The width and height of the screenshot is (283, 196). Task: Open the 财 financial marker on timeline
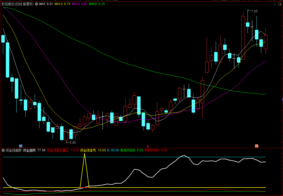21,146
